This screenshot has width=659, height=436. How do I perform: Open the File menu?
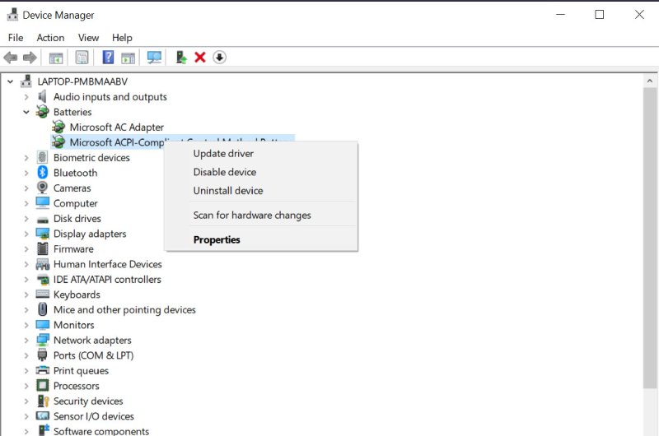[16, 38]
